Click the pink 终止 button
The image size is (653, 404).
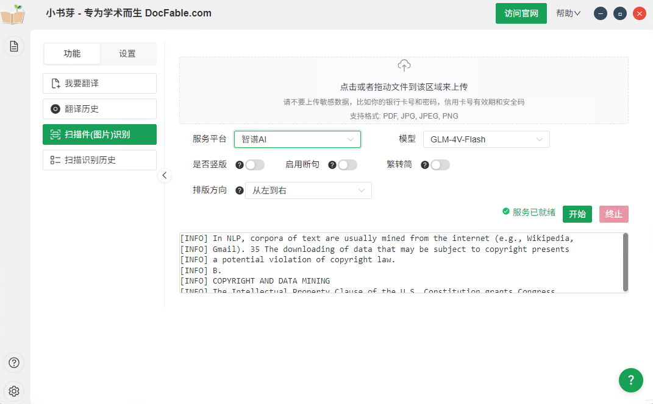[x=614, y=214]
